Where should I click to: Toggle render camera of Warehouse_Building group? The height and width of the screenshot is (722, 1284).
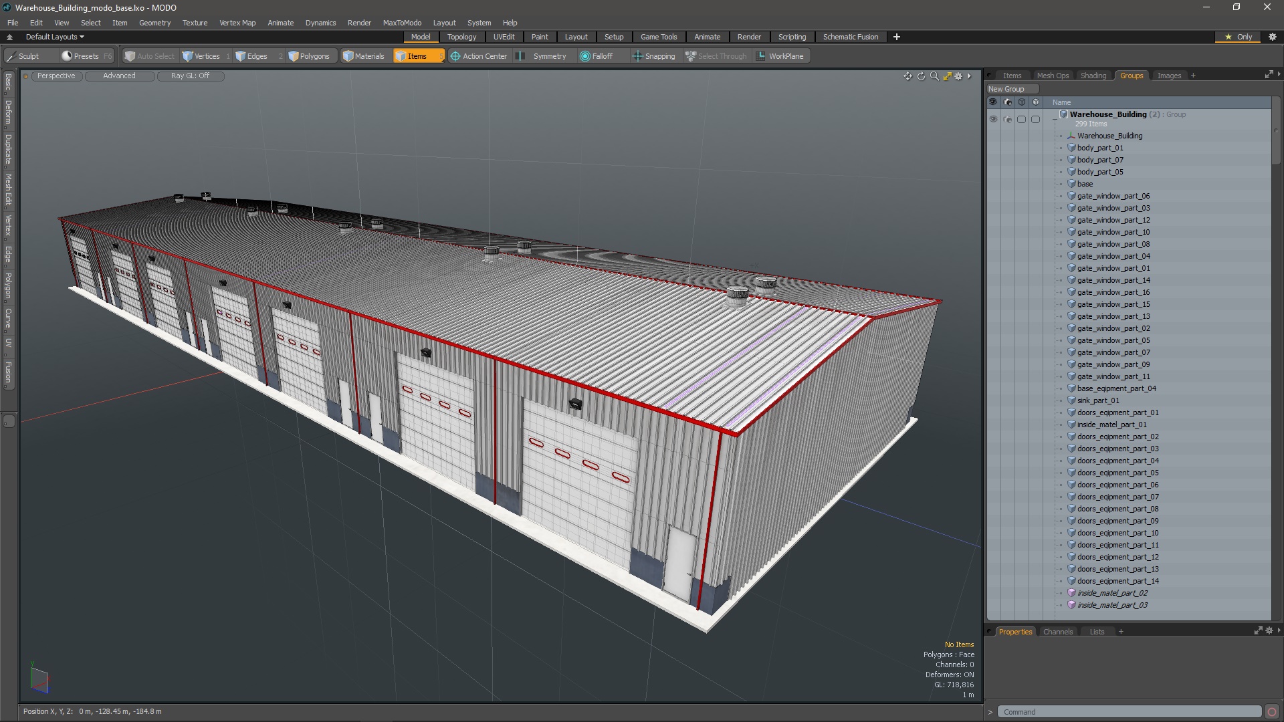(x=1008, y=119)
